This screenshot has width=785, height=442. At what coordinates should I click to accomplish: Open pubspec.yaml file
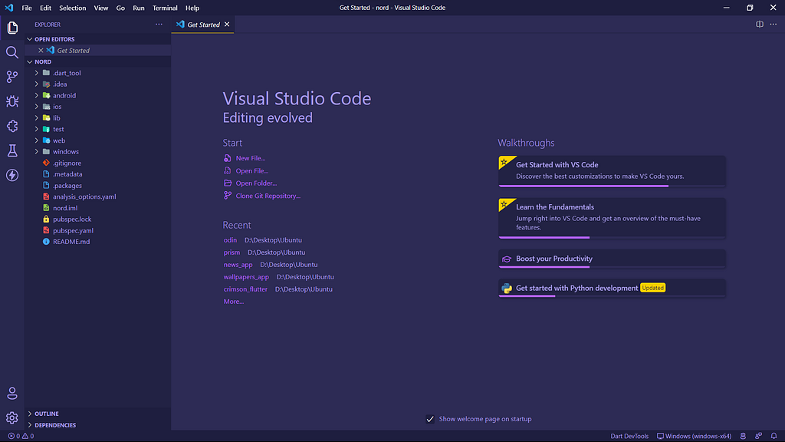click(73, 230)
